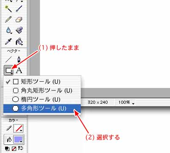Choose 角丸矩形ツール (U) menu entry
The image size is (170, 153).
pyautogui.click(x=42, y=91)
